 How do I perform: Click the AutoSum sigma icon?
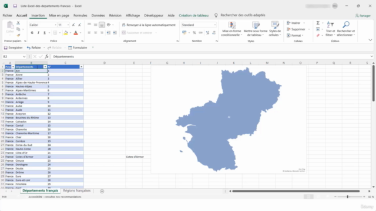point(318,23)
